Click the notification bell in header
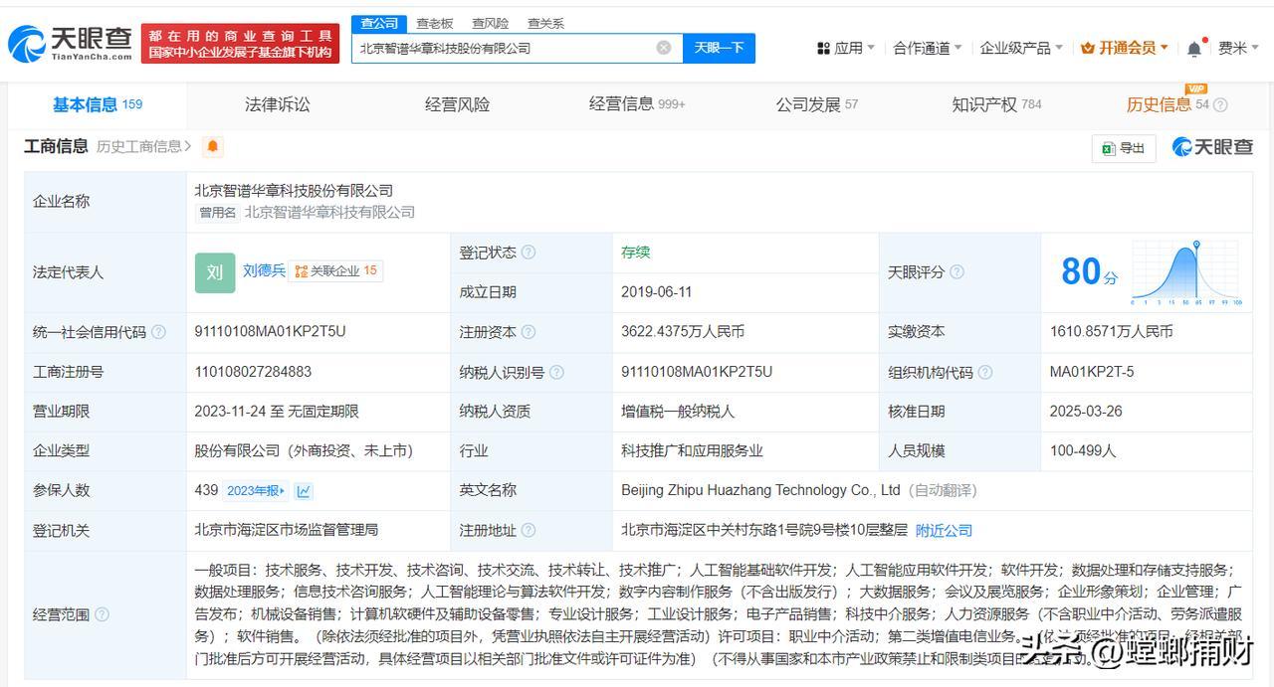 click(x=1194, y=48)
